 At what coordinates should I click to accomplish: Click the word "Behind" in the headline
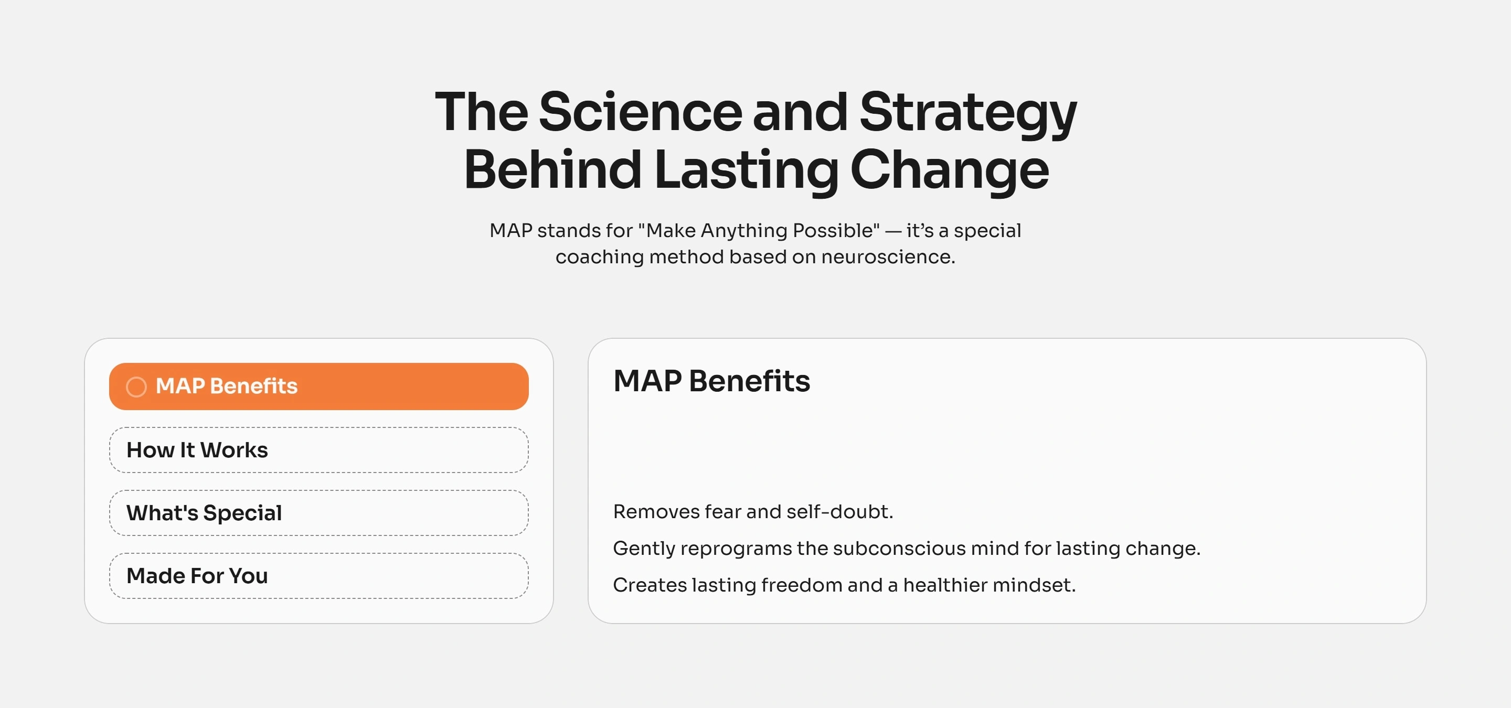[552, 169]
